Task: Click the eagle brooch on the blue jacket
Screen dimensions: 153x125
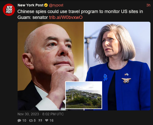Action: tap(126, 81)
